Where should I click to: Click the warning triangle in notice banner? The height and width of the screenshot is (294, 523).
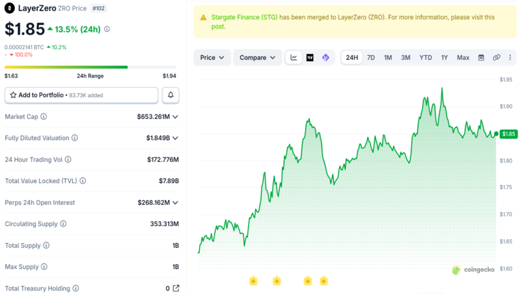tap(203, 18)
